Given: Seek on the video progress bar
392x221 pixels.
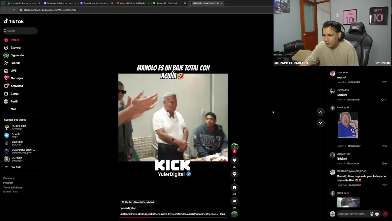Looking at the screenshot, I should coord(173,218).
